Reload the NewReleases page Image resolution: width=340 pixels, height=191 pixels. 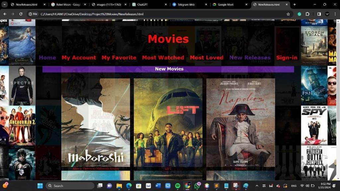click(x=21, y=14)
